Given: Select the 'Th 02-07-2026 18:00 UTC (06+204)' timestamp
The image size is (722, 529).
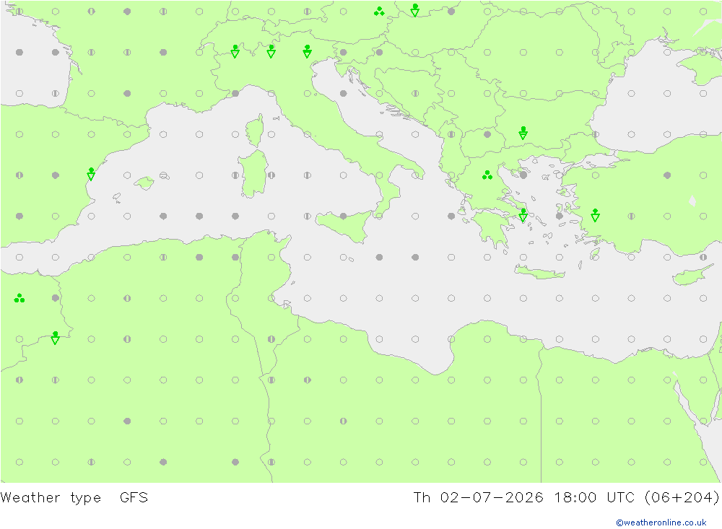Looking at the screenshot, I should 566,498.
